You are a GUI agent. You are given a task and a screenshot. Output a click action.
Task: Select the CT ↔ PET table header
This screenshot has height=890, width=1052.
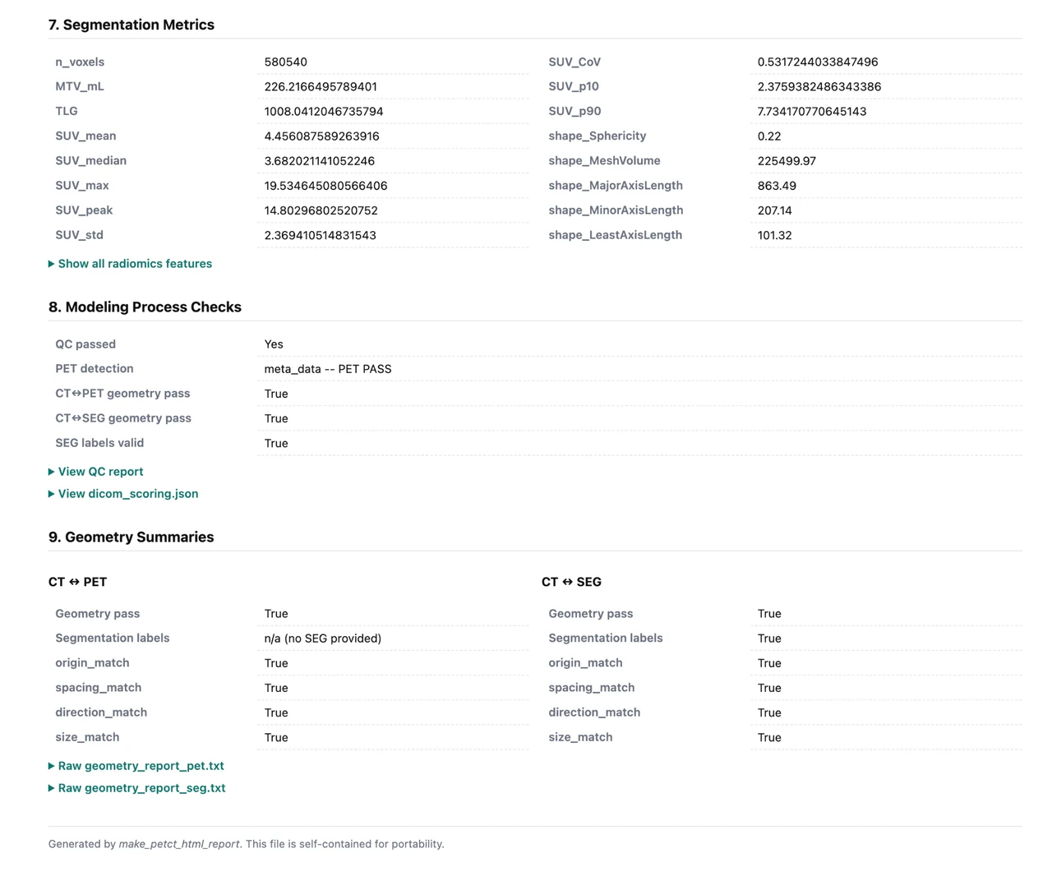tap(77, 581)
